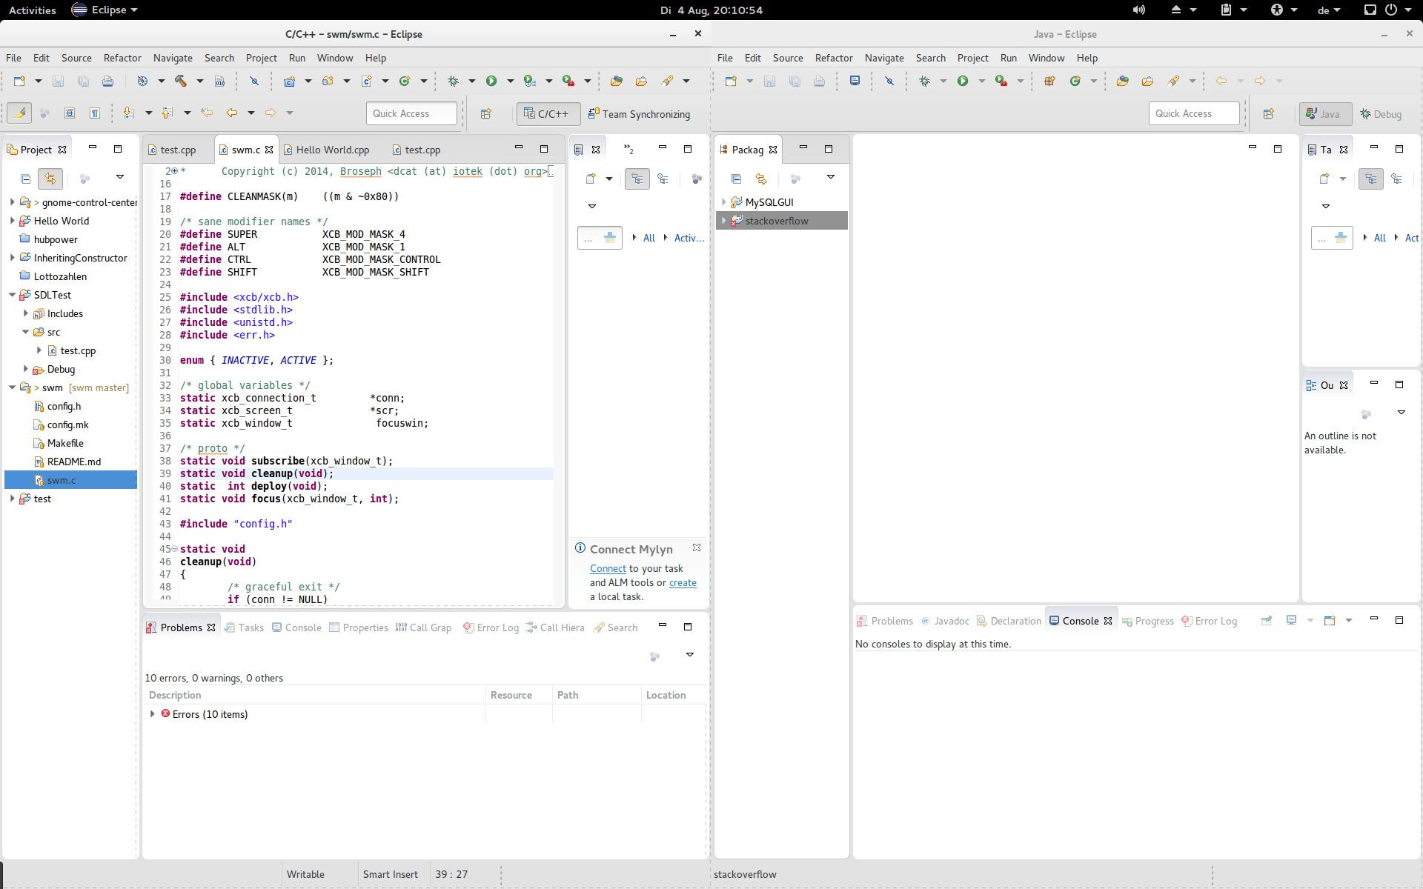The height and width of the screenshot is (889, 1423).
Task: Click the Print icon in the left toolbar
Action: [107, 81]
